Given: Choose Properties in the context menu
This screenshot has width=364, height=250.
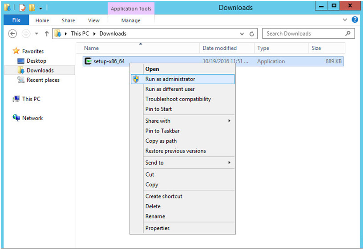Looking at the screenshot, I should (183, 228).
